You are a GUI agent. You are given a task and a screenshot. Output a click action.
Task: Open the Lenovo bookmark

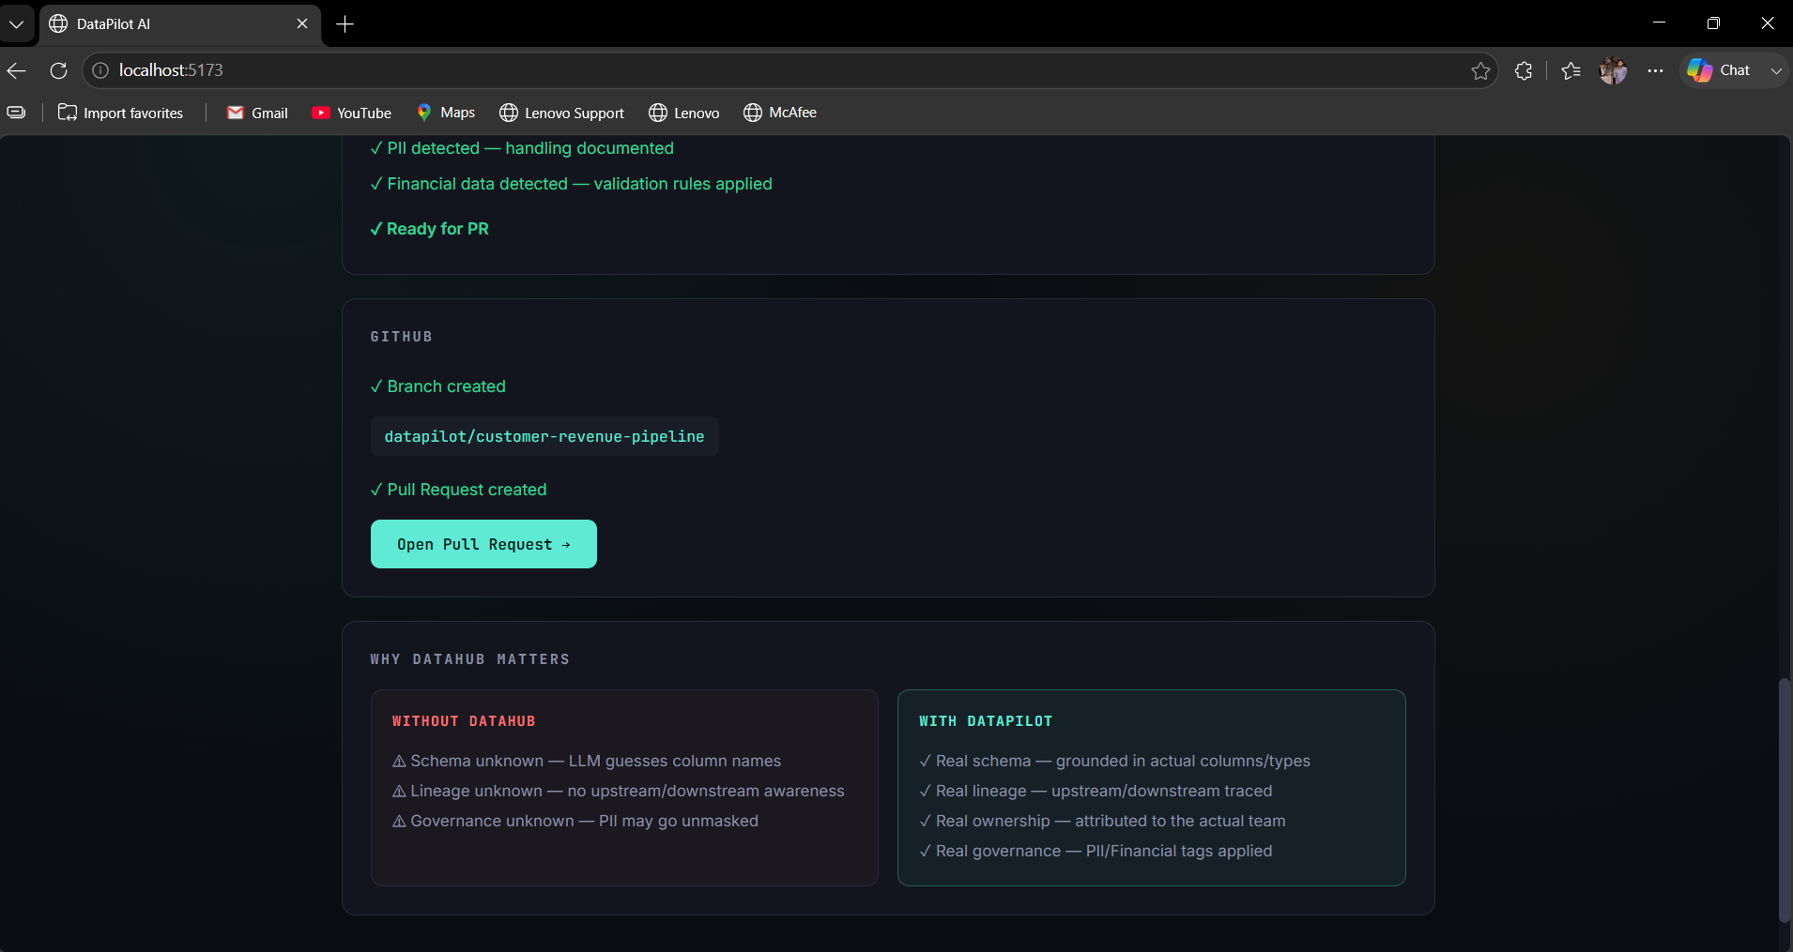click(x=684, y=113)
